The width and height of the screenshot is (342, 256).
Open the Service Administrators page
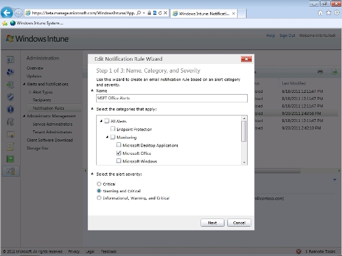tap(53, 124)
